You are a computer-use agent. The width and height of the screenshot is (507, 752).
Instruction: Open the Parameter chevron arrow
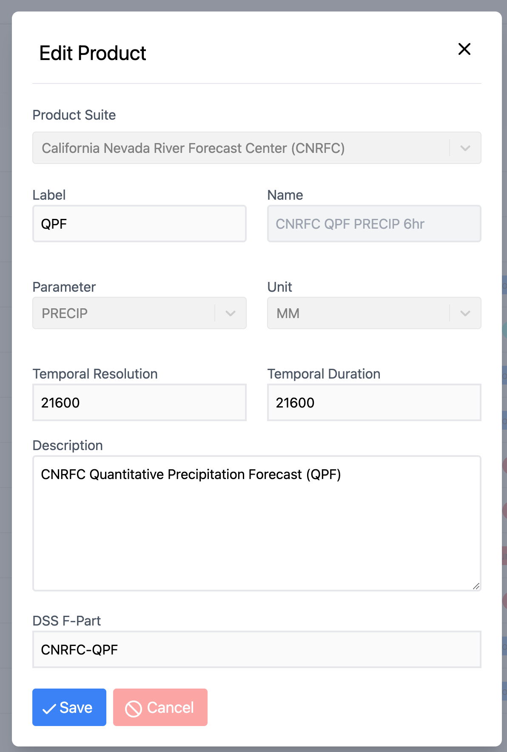pyautogui.click(x=231, y=313)
